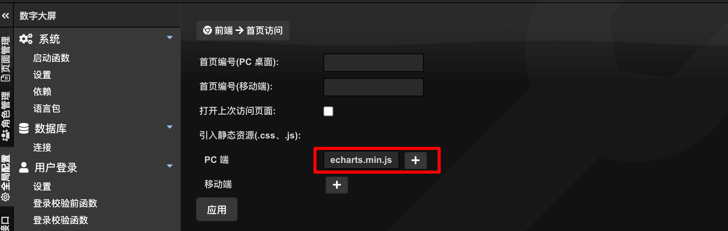Select the echarts.min.js resource tag
The width and height of the screenshot is (728, 231).
point(361,160)
